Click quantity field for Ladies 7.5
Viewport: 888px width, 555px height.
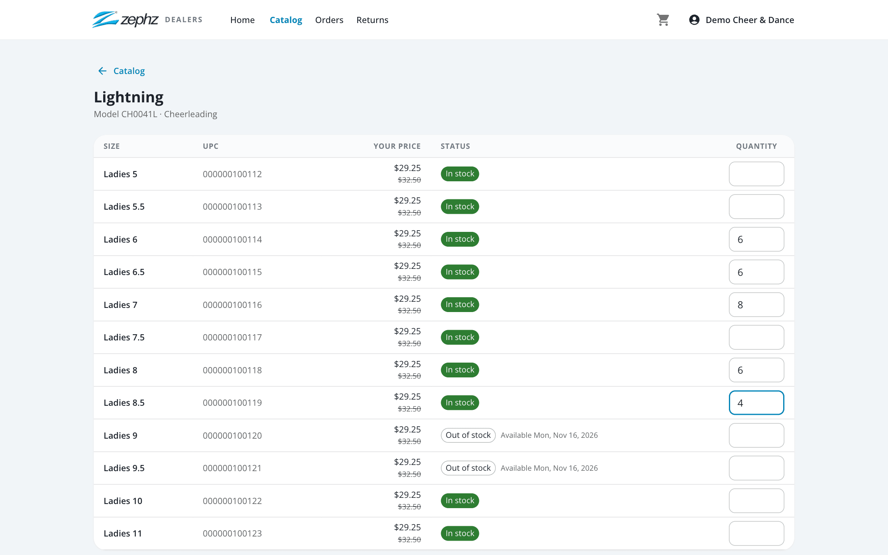click(x=756, y=337)
